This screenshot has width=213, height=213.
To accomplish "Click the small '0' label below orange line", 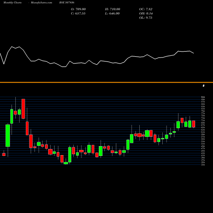I will coord(204,86).
